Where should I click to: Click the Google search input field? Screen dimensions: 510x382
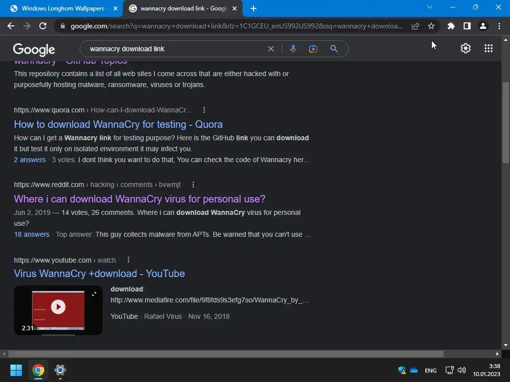176,49
